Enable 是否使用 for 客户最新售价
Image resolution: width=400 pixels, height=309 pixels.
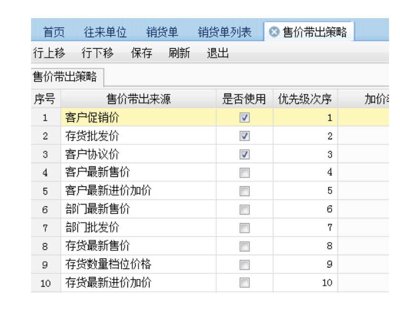point(244,173)
